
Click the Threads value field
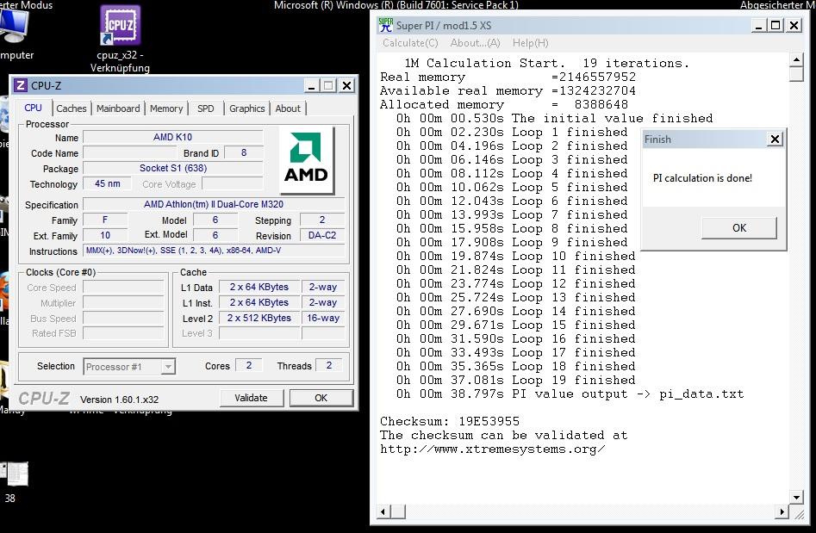pyautogui.click(x=329, y=366)
